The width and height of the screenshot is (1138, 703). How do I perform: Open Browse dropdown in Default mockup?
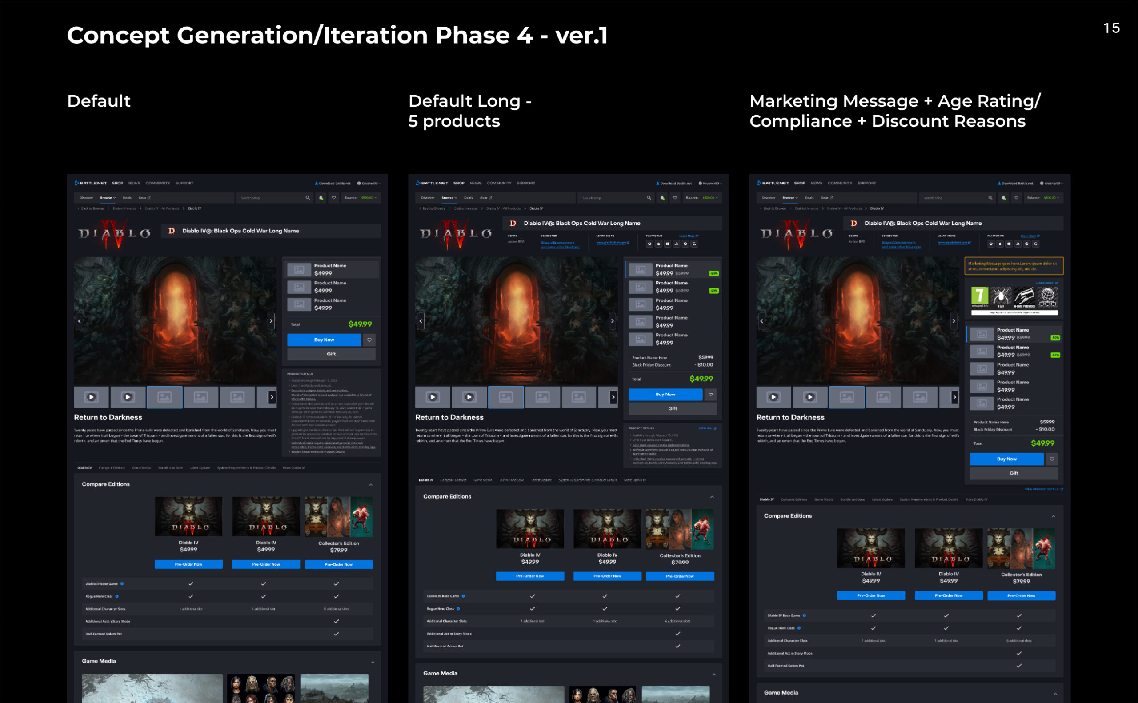(x=108, y=198)
